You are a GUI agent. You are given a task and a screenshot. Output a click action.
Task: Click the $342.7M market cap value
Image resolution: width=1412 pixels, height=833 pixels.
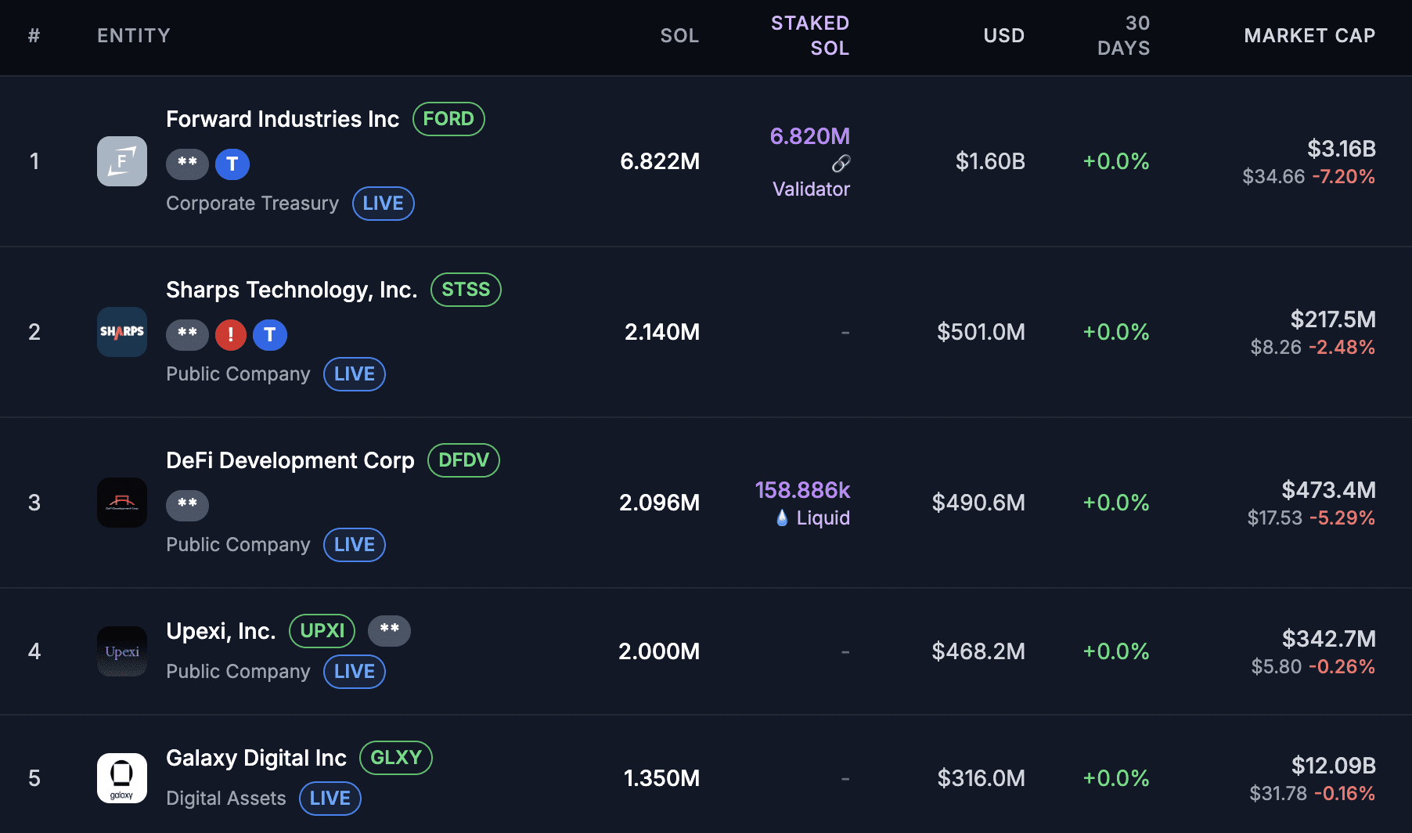click(x=1328, y=639)
